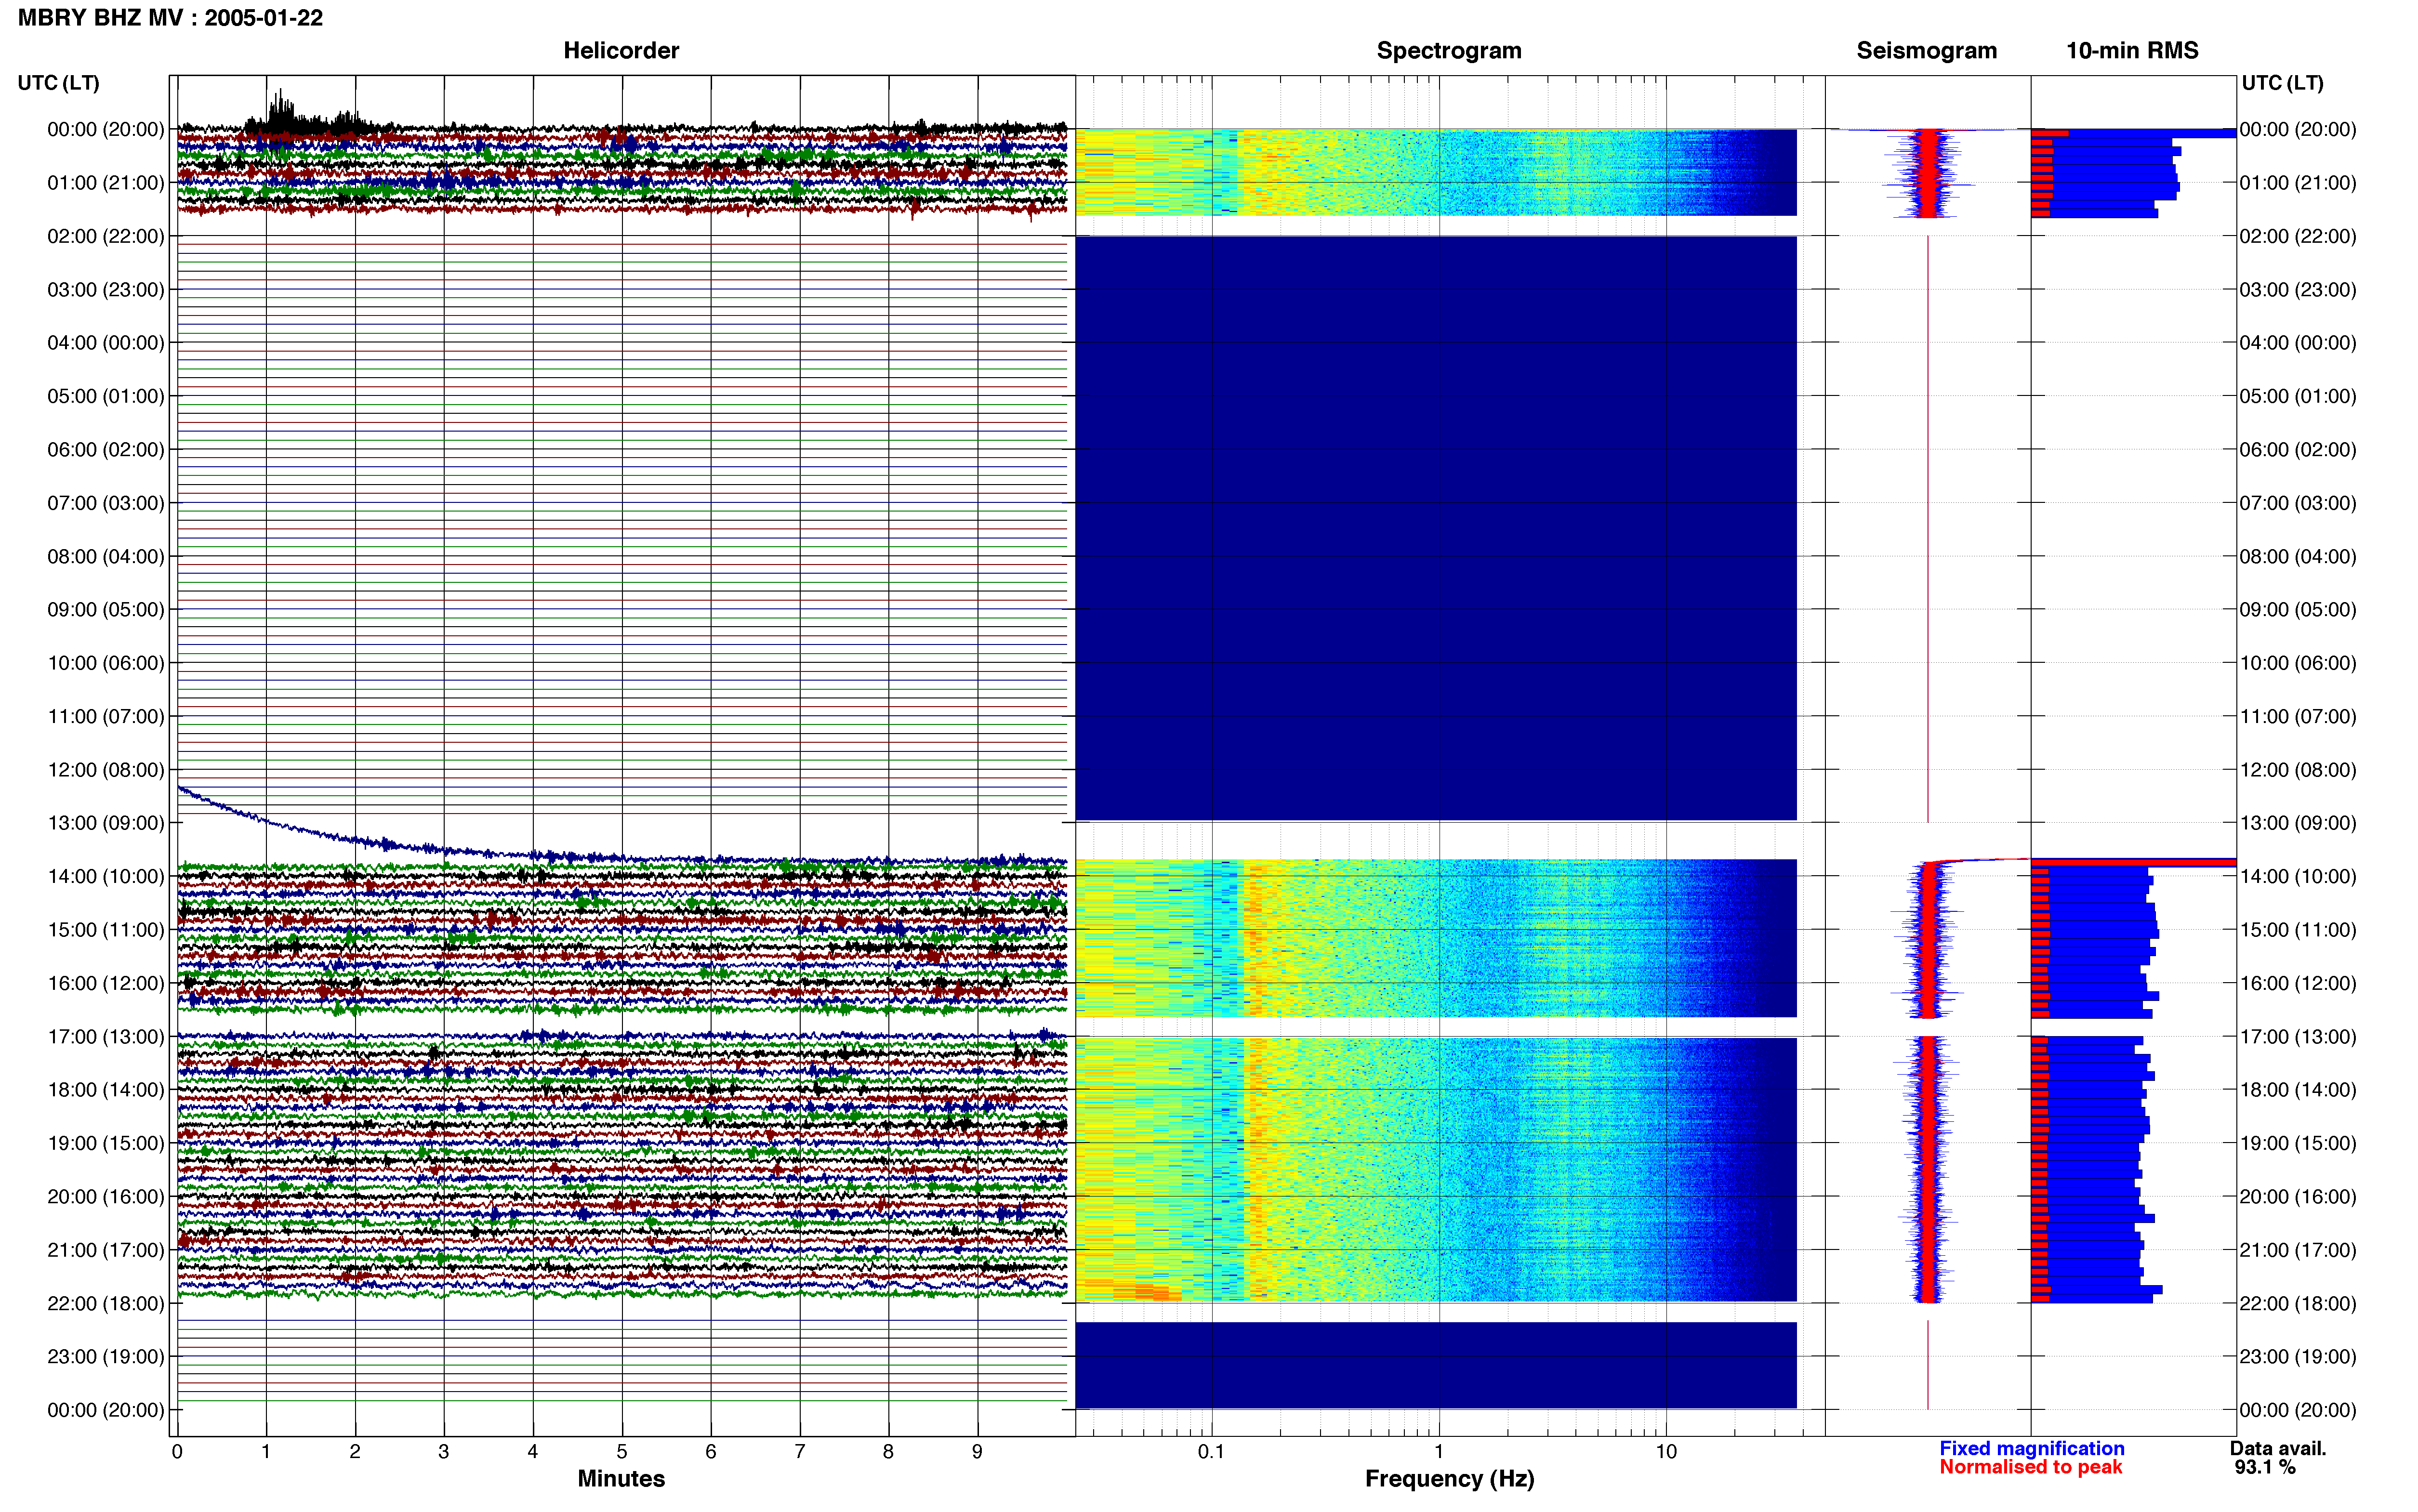
Task: Click the 'Seismogram' panel heading
Action: pos(1926,50)
